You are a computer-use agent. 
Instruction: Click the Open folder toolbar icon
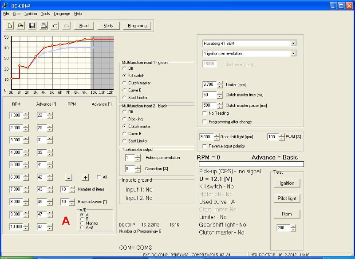pyautogui.click(x=20, y=26)
